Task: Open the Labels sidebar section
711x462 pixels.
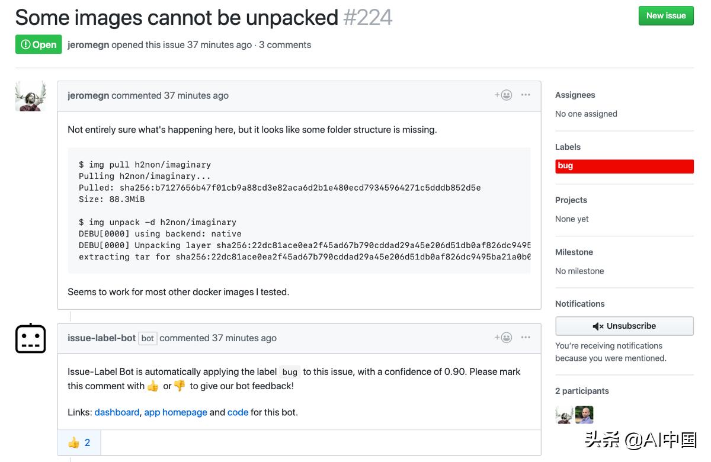Action: pos(568,147)
